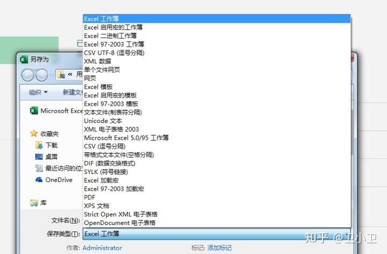Open recent locations dropdown arrow

pyautogui.click(x=52, y=75)
